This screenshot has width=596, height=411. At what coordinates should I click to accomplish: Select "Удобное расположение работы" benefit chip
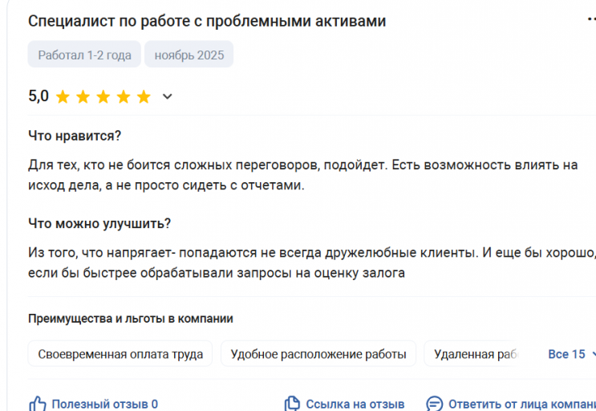tap(318, 354)
